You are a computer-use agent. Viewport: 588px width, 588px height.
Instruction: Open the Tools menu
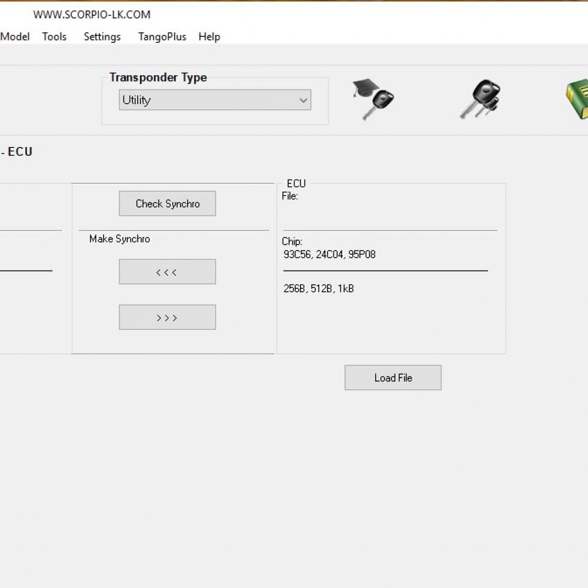click(x=54, y=36)
